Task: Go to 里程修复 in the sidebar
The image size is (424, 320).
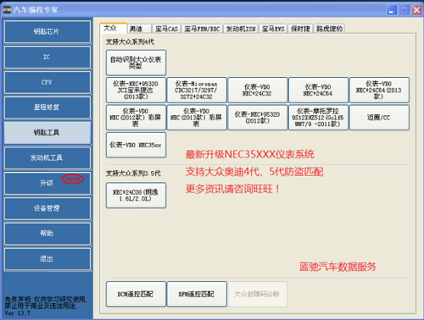Action: coord(47,108)
